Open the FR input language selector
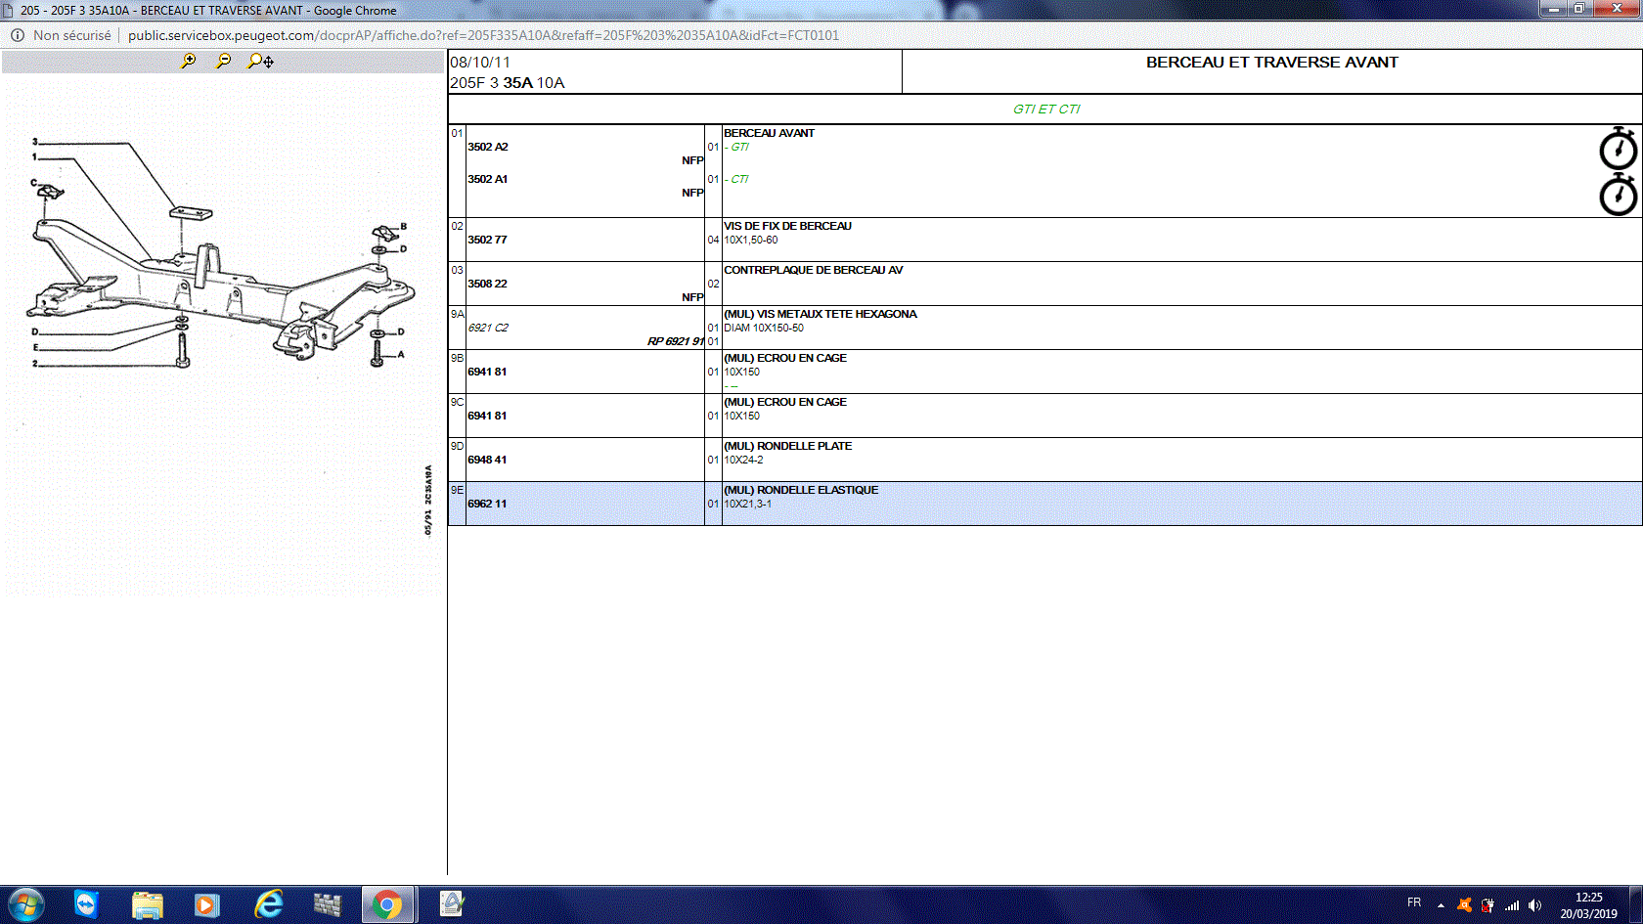The height and width of the screenshot is (924, 1643). [1414, 902]
